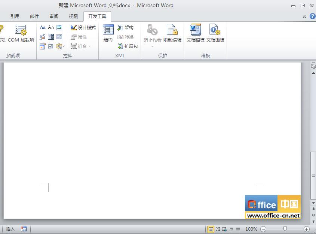Insert a Plain Text content control
Viewport: 316px width, 234px height.
[x=51, y=27]
